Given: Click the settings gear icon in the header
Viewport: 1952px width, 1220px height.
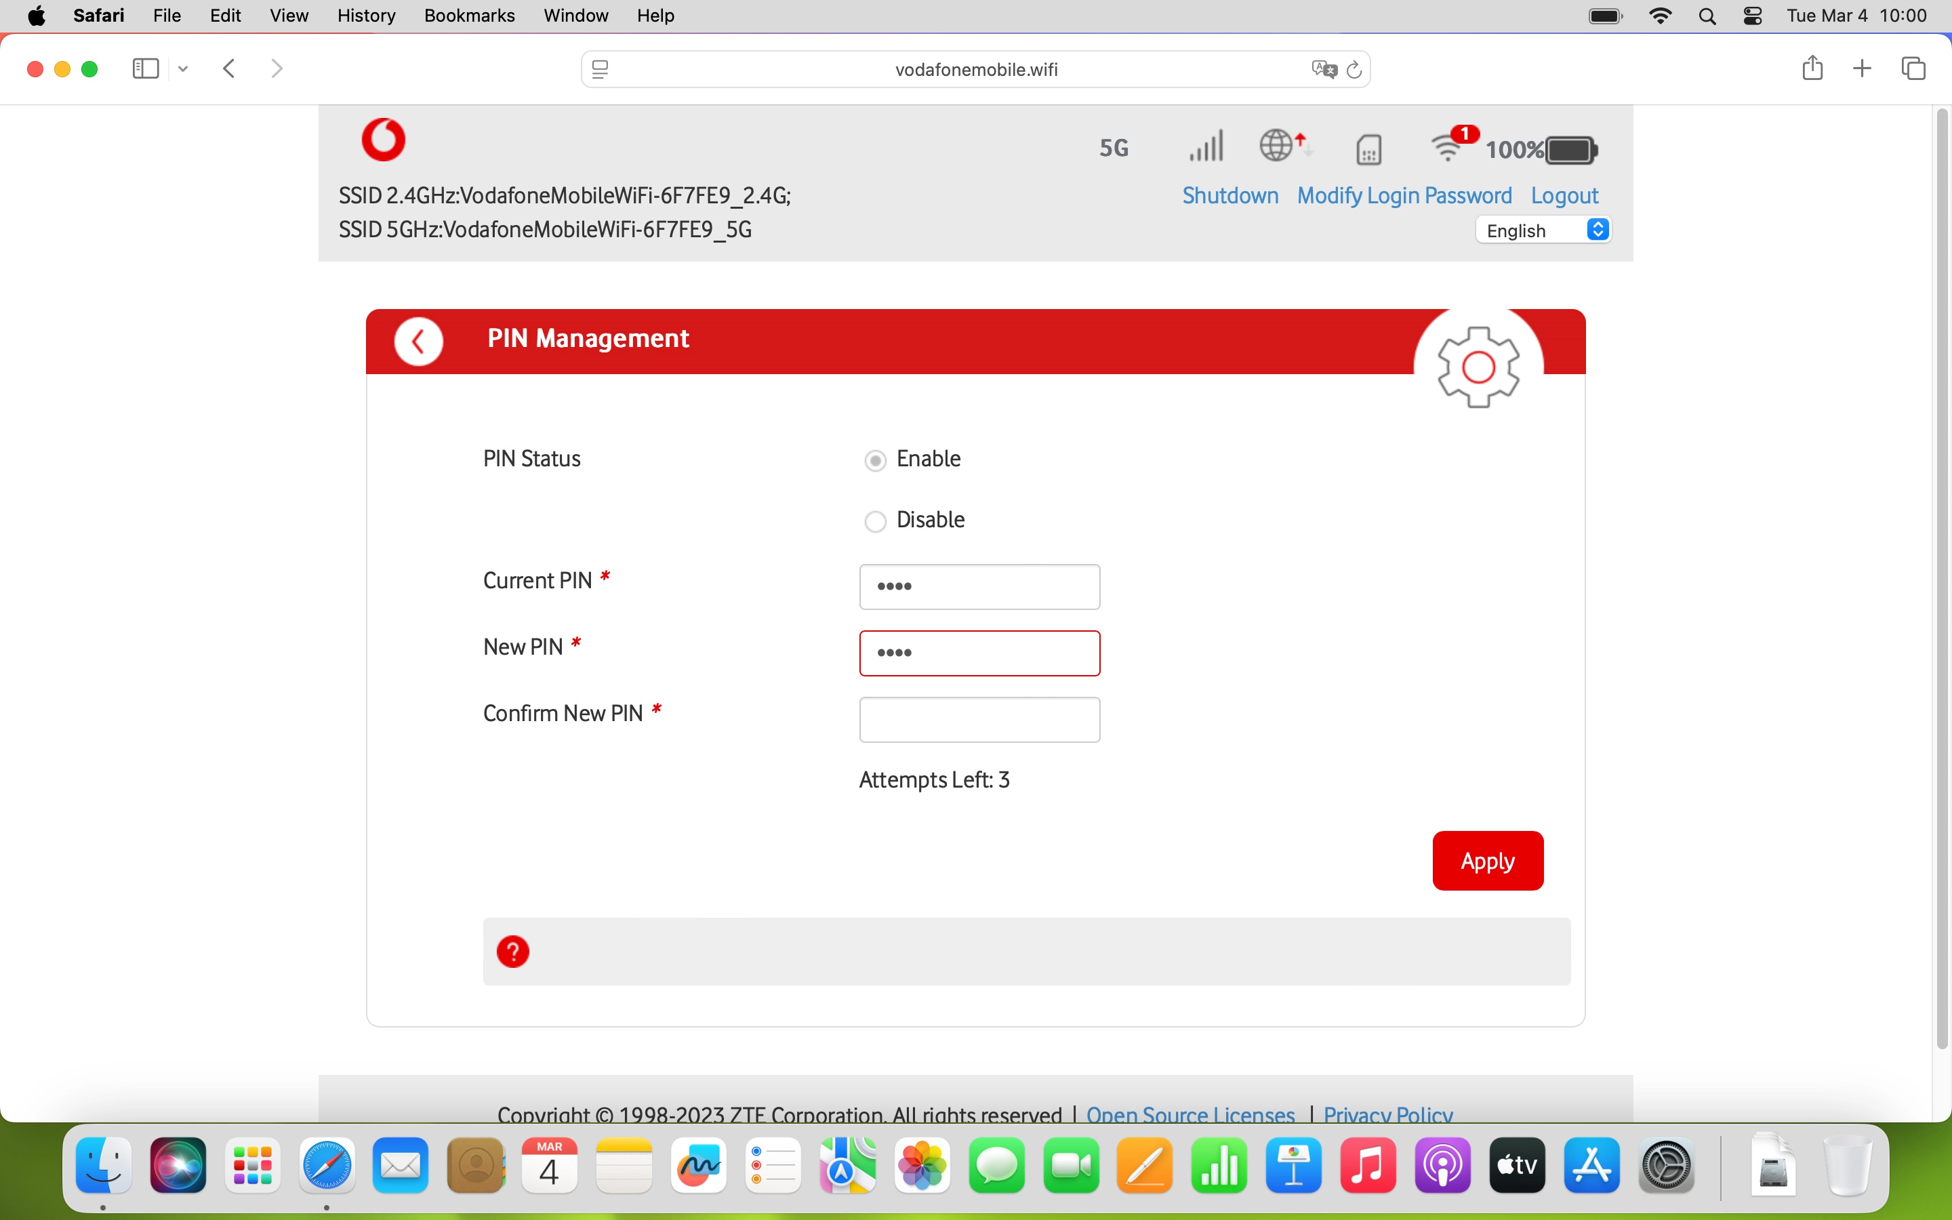Looking at the screenshot, I should [1478, 367].
